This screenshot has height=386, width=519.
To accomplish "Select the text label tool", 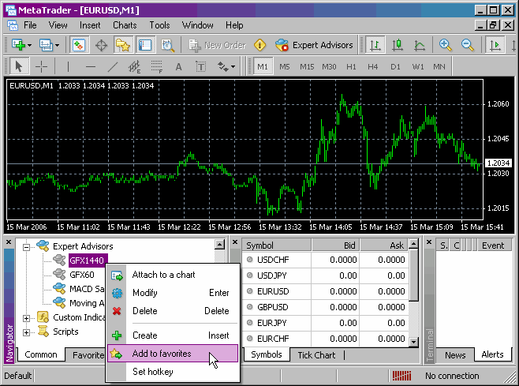I will click(x=200, y=66).
